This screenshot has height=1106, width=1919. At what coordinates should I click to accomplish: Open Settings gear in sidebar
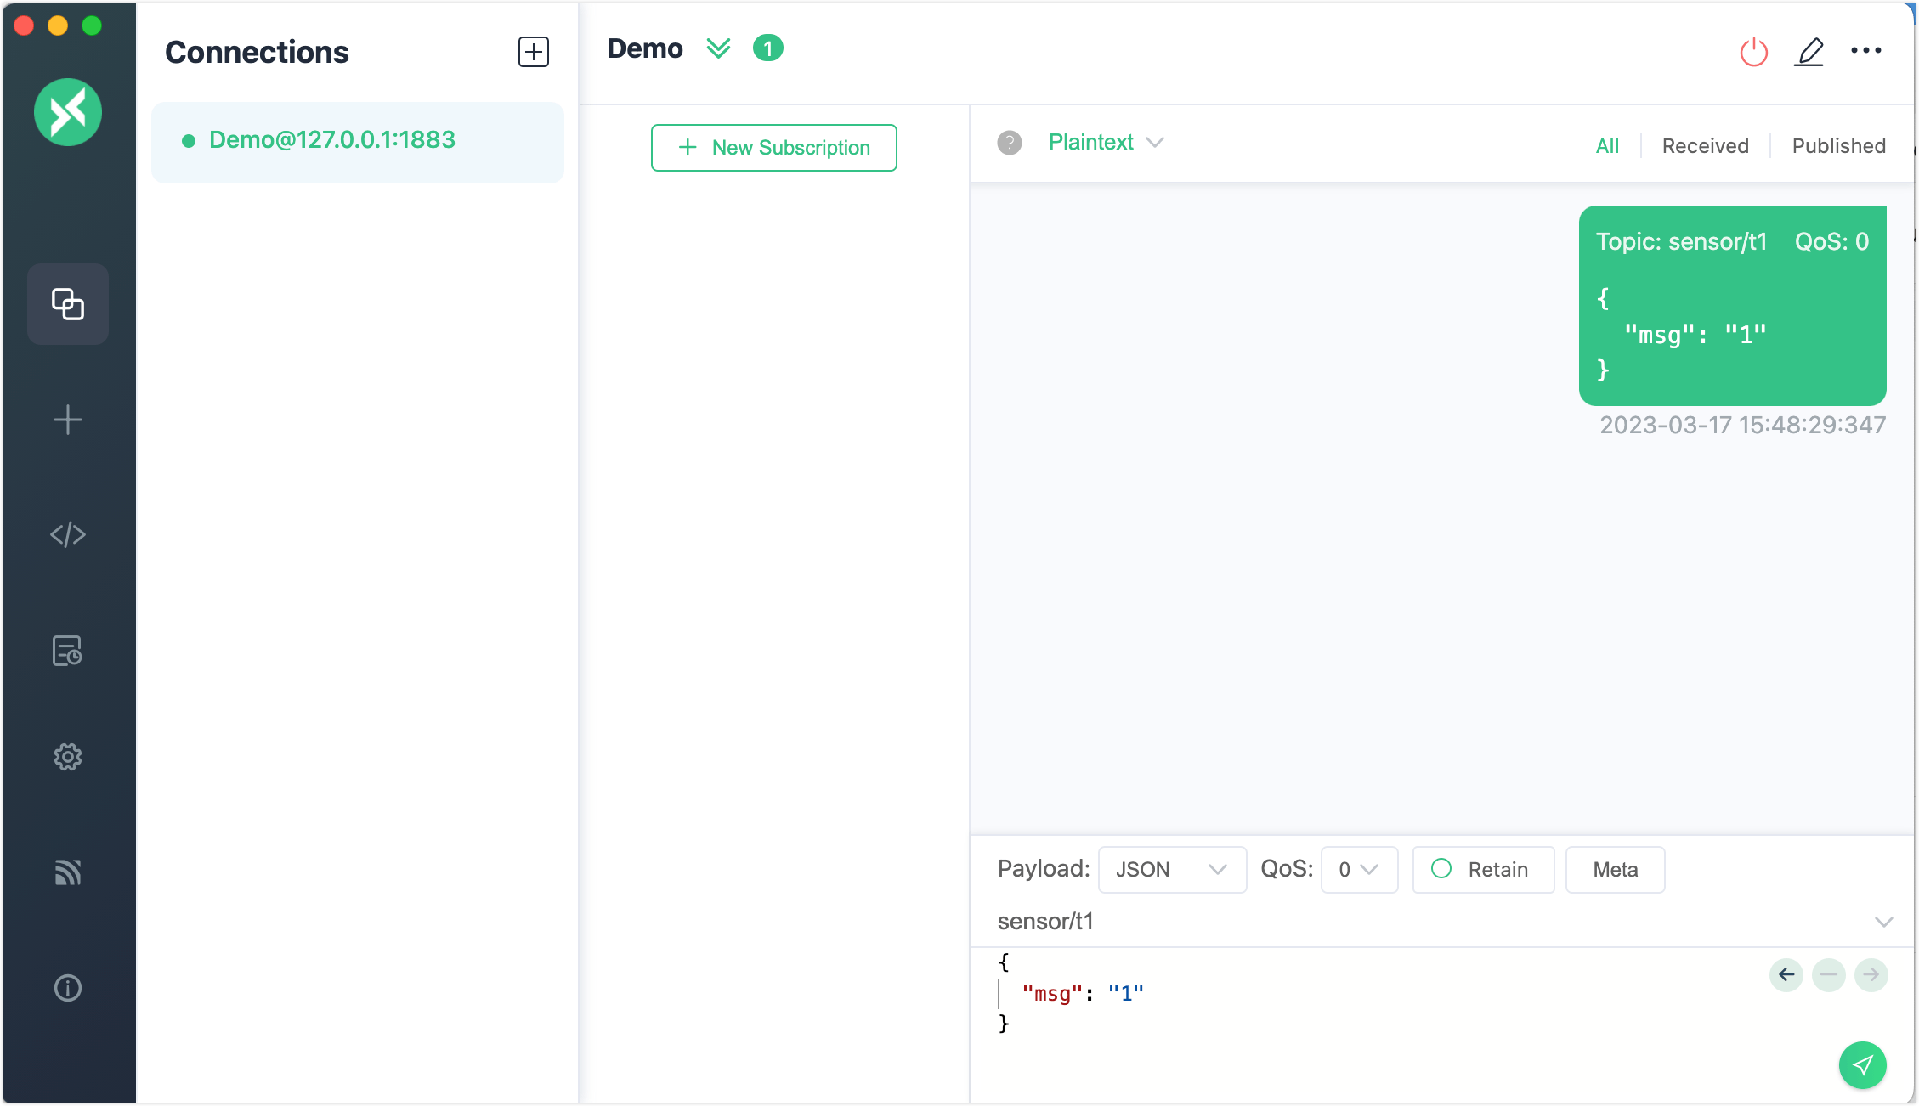click(68, 757)
